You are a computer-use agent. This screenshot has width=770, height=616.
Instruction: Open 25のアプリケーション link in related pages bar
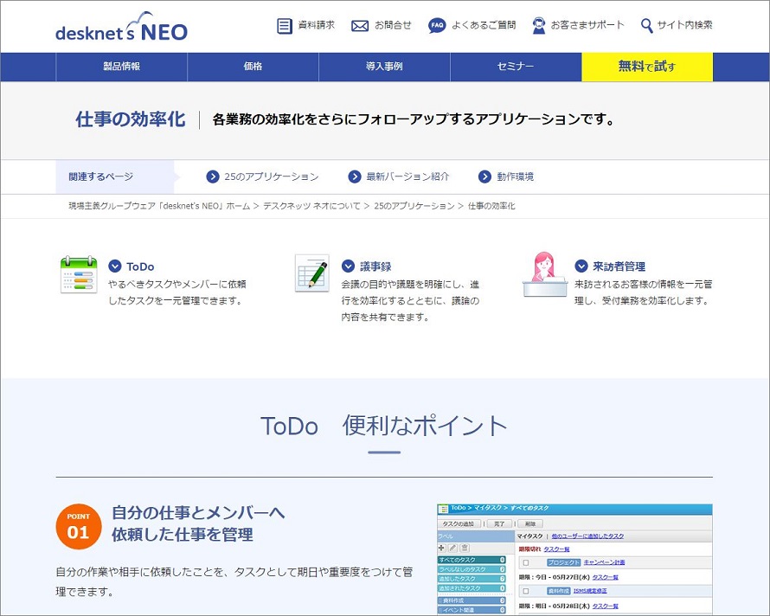[272, 176]
